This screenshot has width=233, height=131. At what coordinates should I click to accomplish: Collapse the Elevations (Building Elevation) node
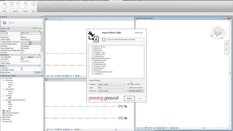4,100
